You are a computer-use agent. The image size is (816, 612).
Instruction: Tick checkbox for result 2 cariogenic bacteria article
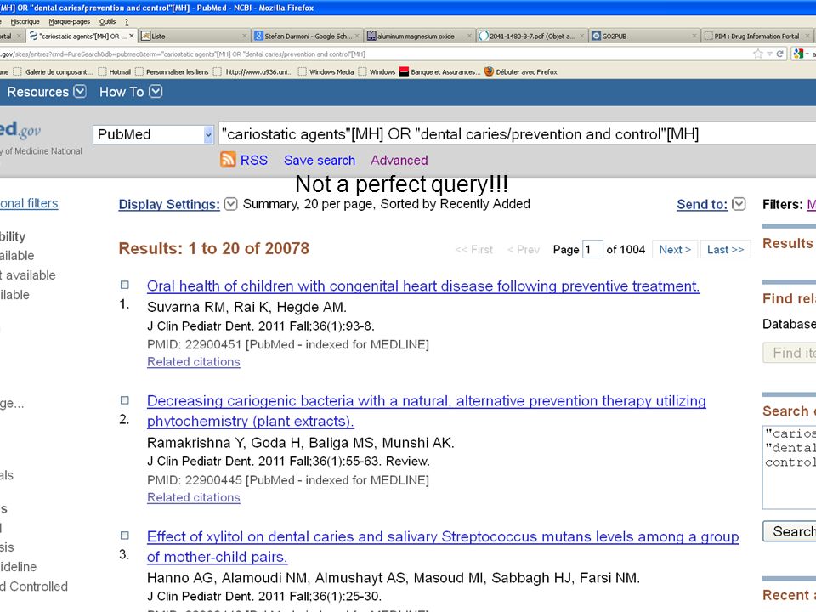point(125,400)
